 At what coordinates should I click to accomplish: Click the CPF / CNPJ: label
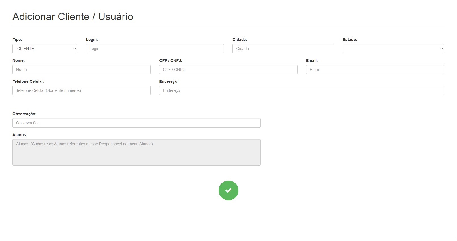coord(171,60)
